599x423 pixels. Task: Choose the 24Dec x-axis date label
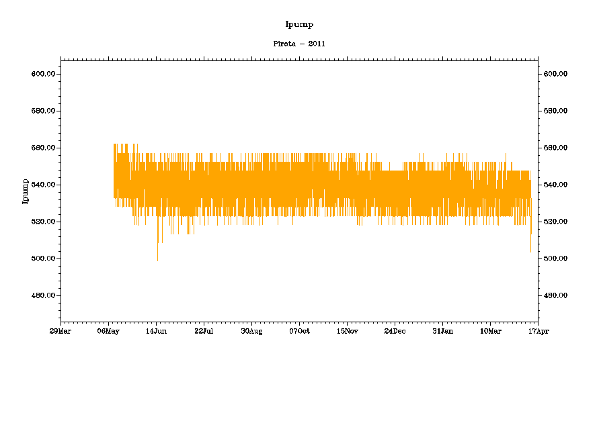tap(395, 331)
